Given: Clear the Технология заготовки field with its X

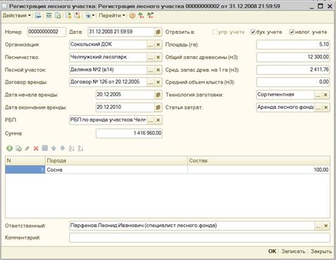Looking at the screenshot, I should coord(325,95).
